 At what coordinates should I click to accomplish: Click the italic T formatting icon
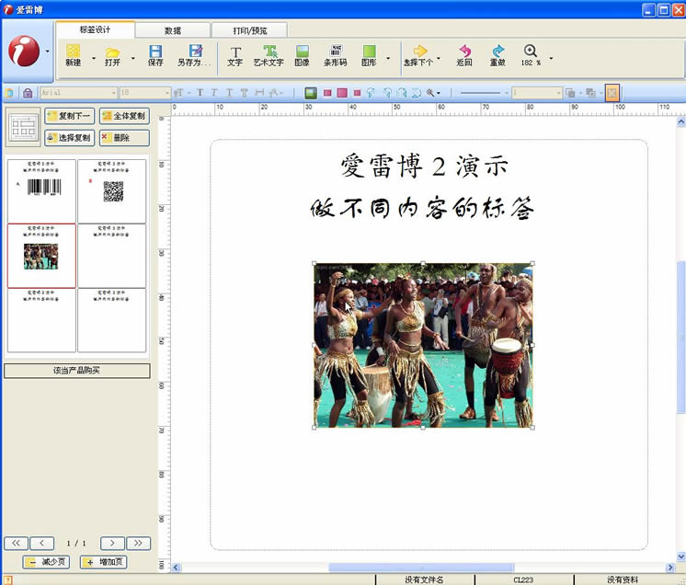[214, 93]
